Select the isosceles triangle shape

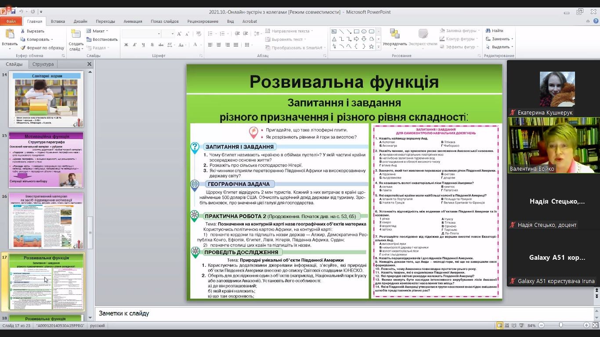(334, 39)
